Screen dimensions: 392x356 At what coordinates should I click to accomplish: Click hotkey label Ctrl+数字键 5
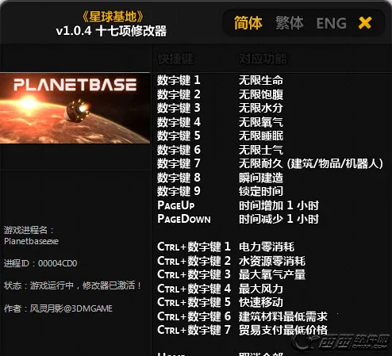(x=194, y=302)
